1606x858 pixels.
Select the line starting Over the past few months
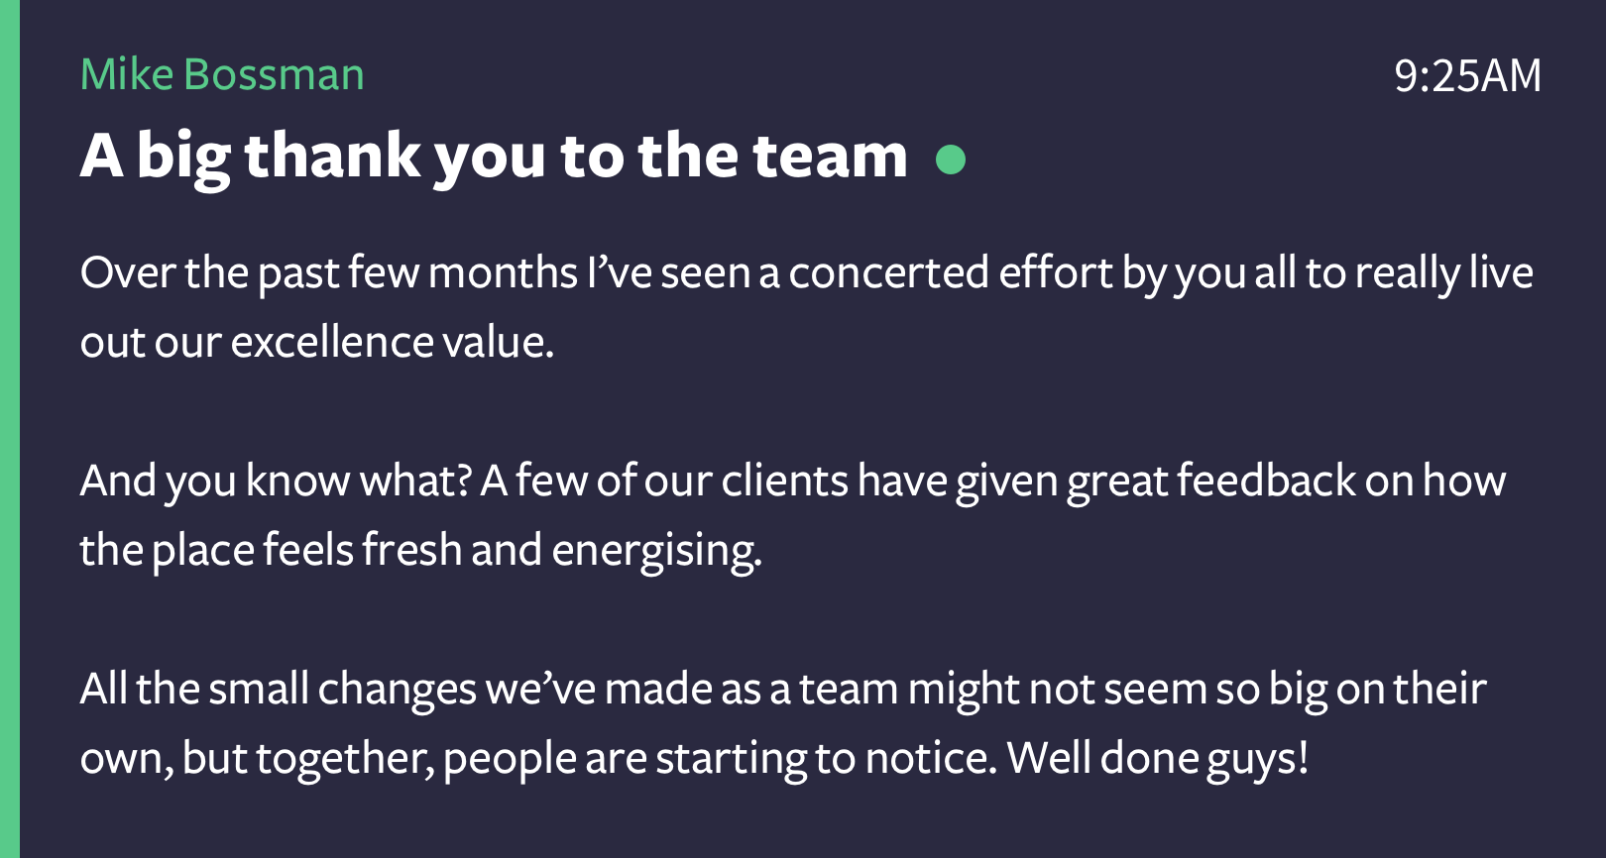click(x=806, y=273)
